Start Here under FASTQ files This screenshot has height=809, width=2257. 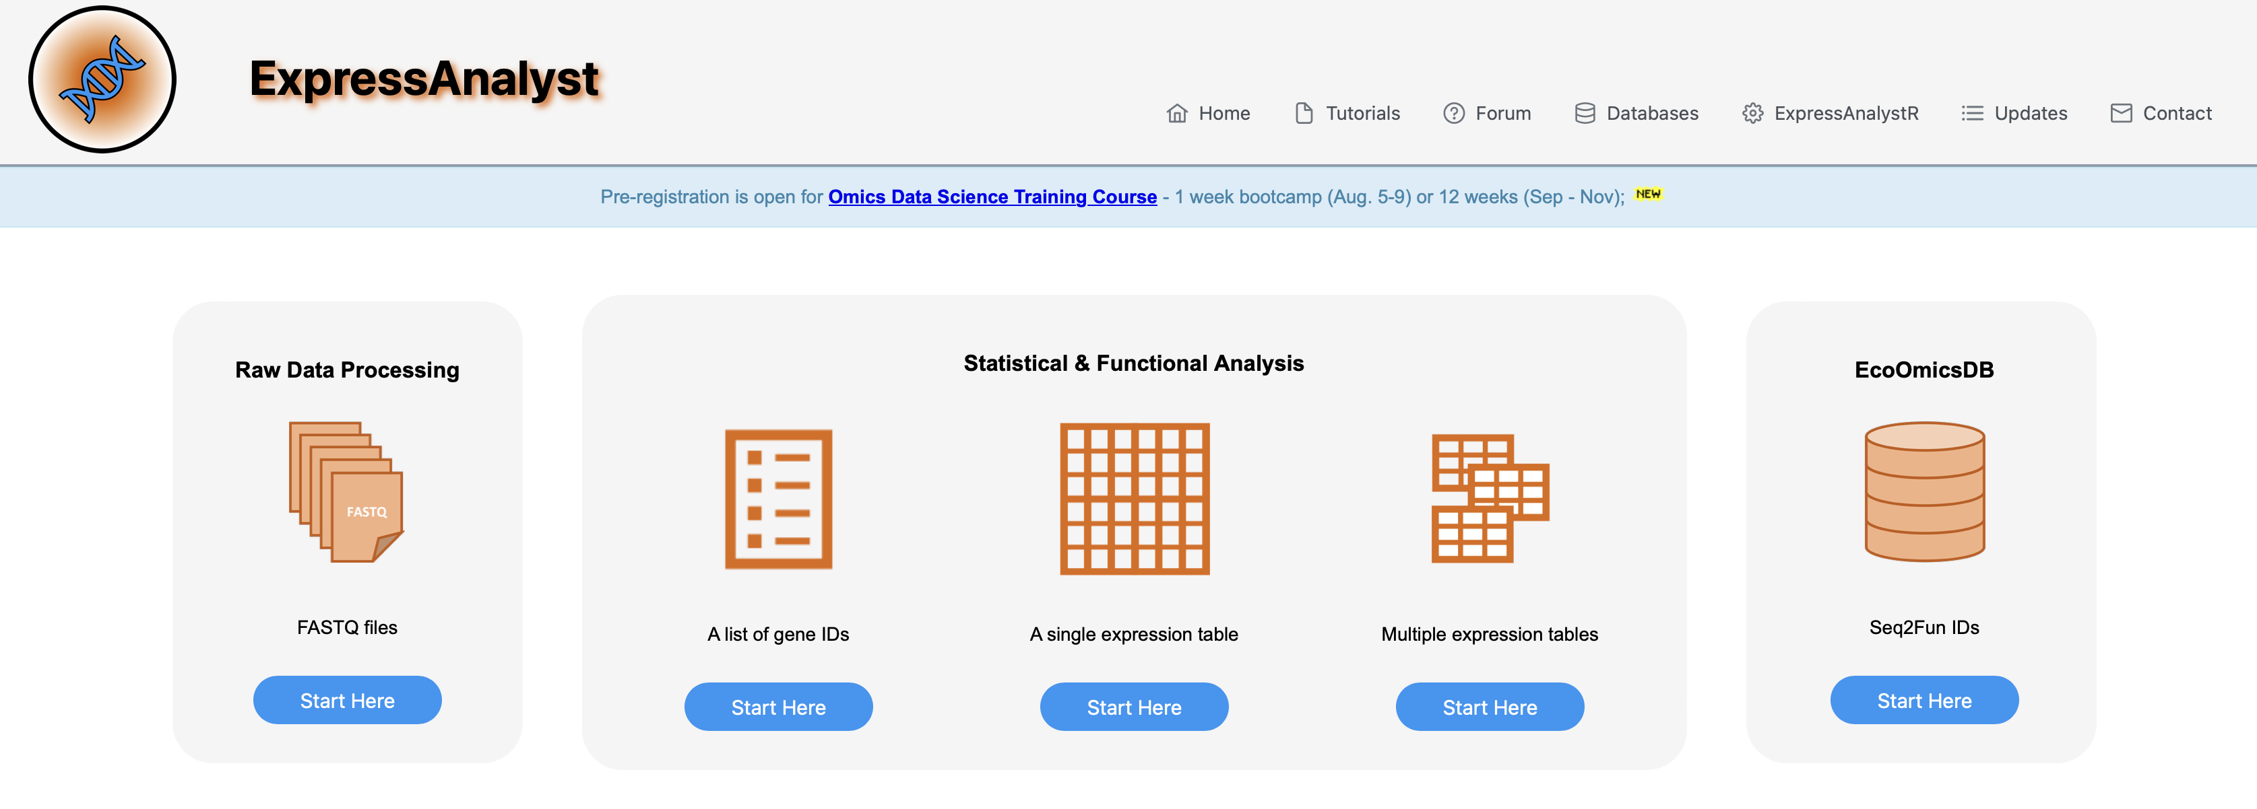[347, 701]
